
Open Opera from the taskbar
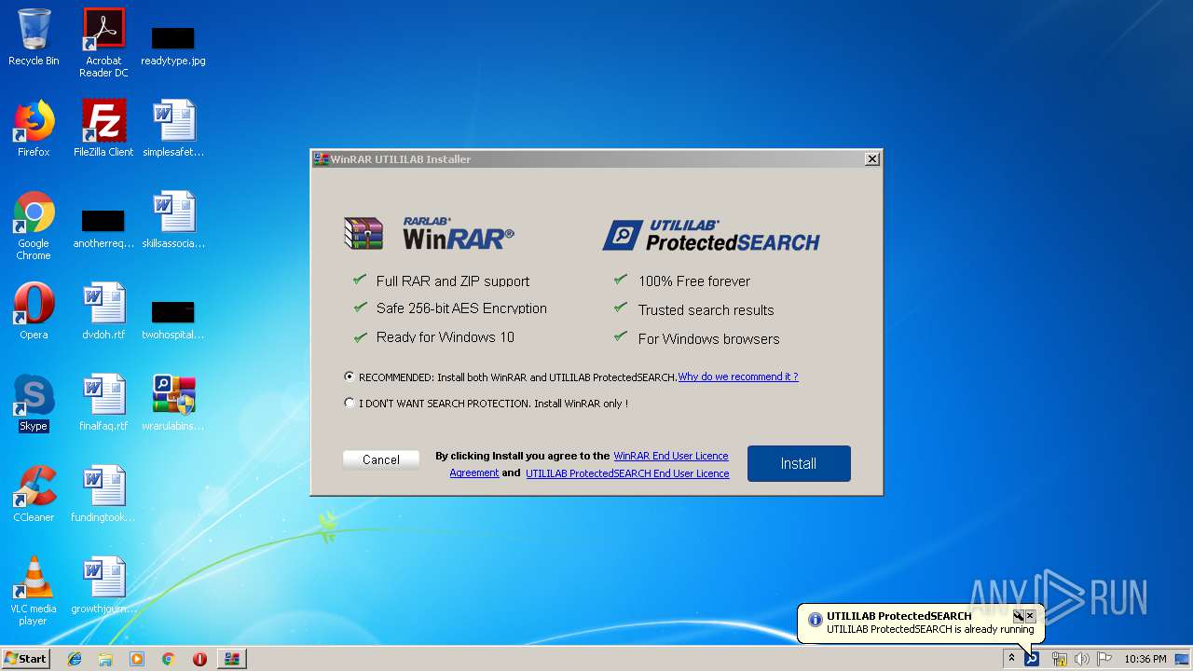pos(199,659)
